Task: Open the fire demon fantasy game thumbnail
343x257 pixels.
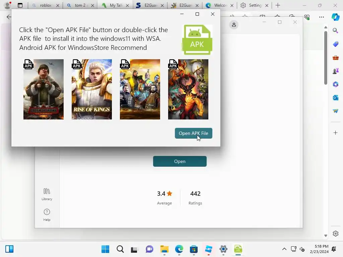Action: pos(188,89)
